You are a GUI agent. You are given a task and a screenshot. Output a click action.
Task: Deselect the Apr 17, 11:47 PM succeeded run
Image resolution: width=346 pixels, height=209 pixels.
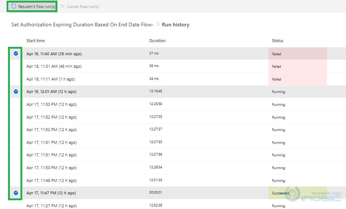(x=16, y=193)
